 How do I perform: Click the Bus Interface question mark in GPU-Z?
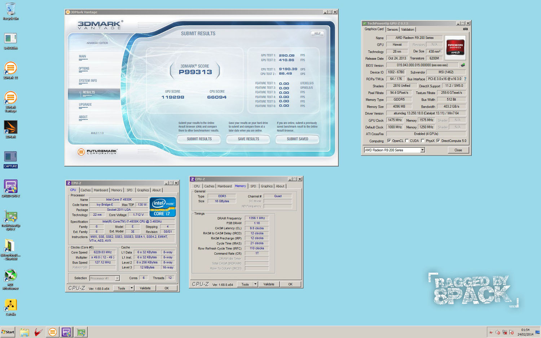tap(465, 79)
